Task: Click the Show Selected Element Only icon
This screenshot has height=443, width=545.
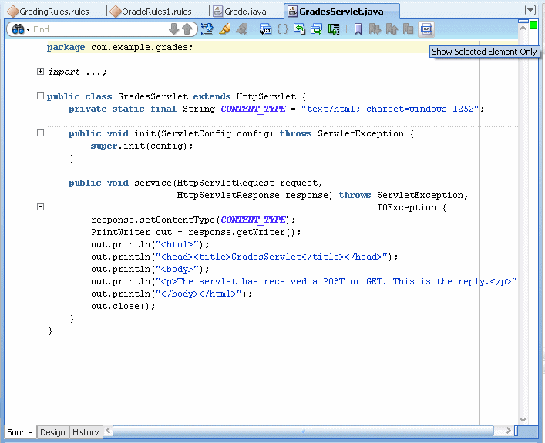Action: tap(426, 29)
